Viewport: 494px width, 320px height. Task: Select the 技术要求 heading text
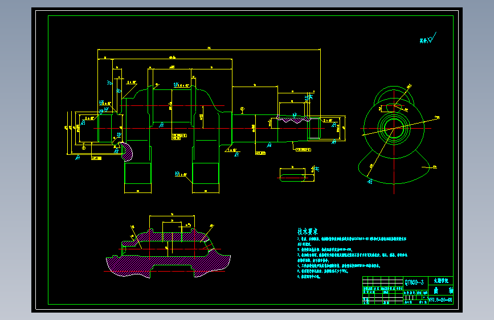click(308, 232)
